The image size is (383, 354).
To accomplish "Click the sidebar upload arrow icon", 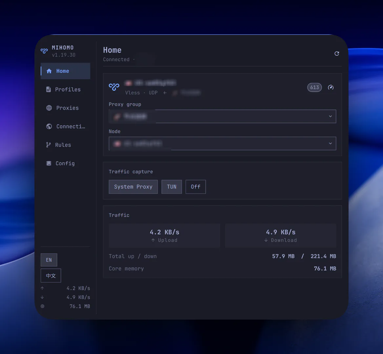I will point(42,288).
